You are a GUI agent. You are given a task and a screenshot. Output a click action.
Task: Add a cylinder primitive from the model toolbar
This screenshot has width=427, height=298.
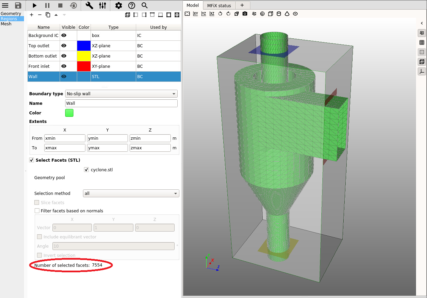[279, 14]
